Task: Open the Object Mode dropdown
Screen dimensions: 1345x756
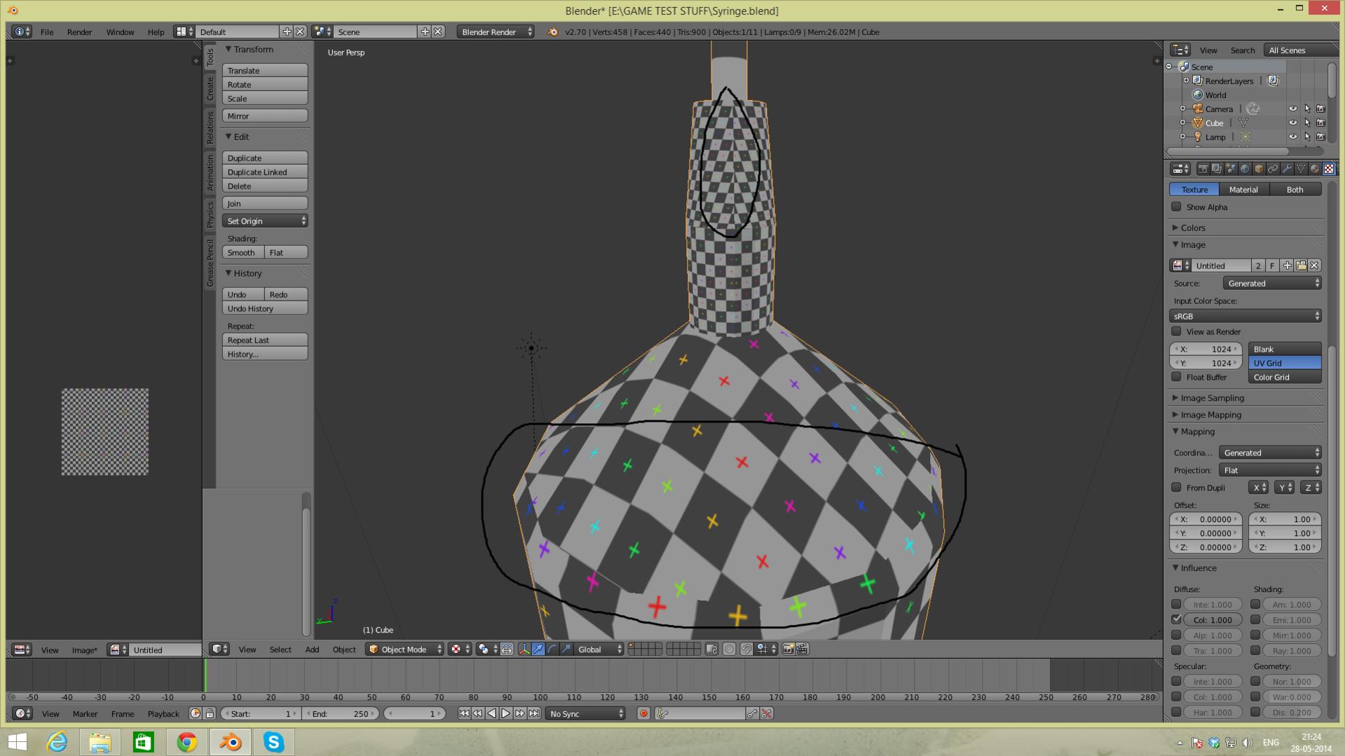Action: [x=405, y=650]
